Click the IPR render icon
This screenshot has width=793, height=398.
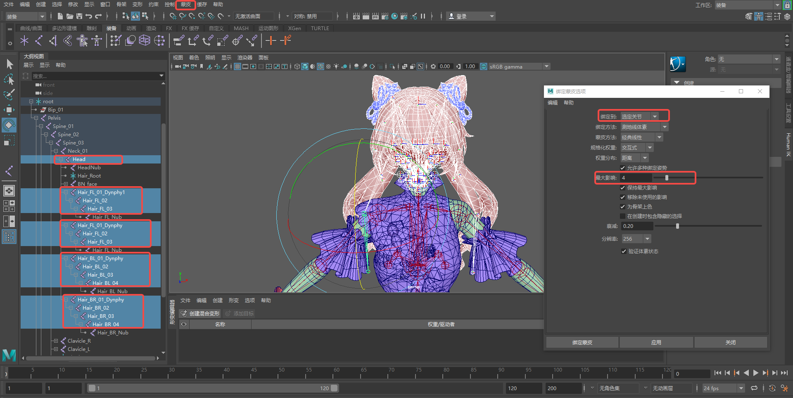click(375, 16)
